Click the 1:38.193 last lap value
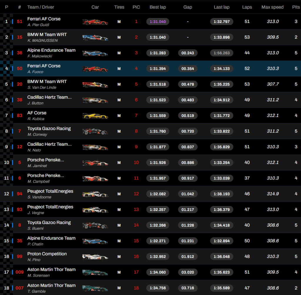The height and width of the screenshot is (295, 301). (x=222, y=194)
